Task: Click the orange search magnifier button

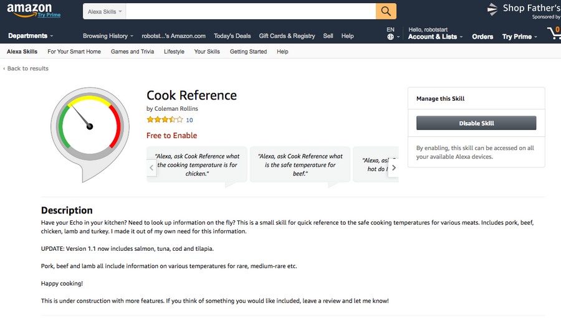Action: click(386, 11)
